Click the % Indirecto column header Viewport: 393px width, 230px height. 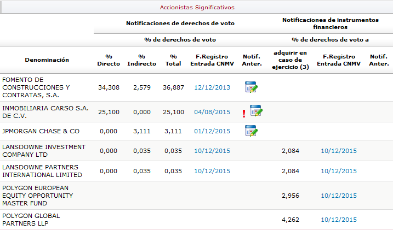click(141, 60)
